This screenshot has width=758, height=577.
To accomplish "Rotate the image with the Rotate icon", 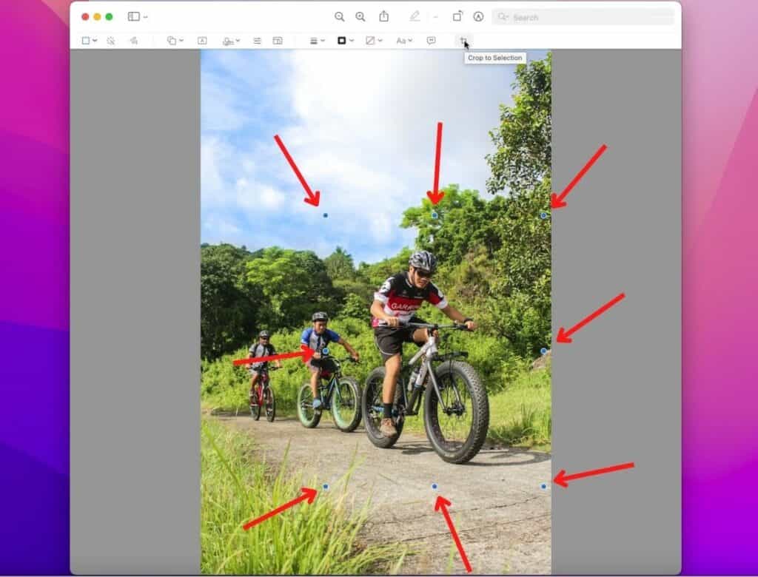I will click(x=457, y=16).
